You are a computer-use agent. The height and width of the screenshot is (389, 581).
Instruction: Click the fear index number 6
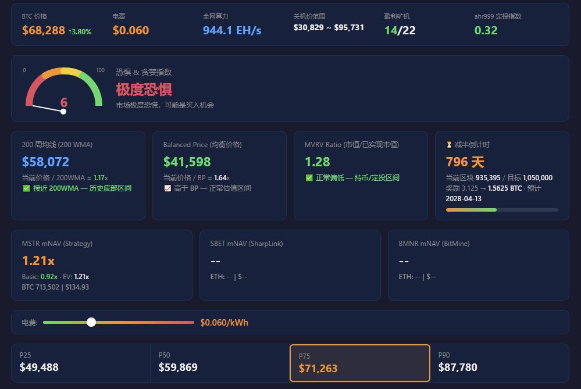click(64, 102)
